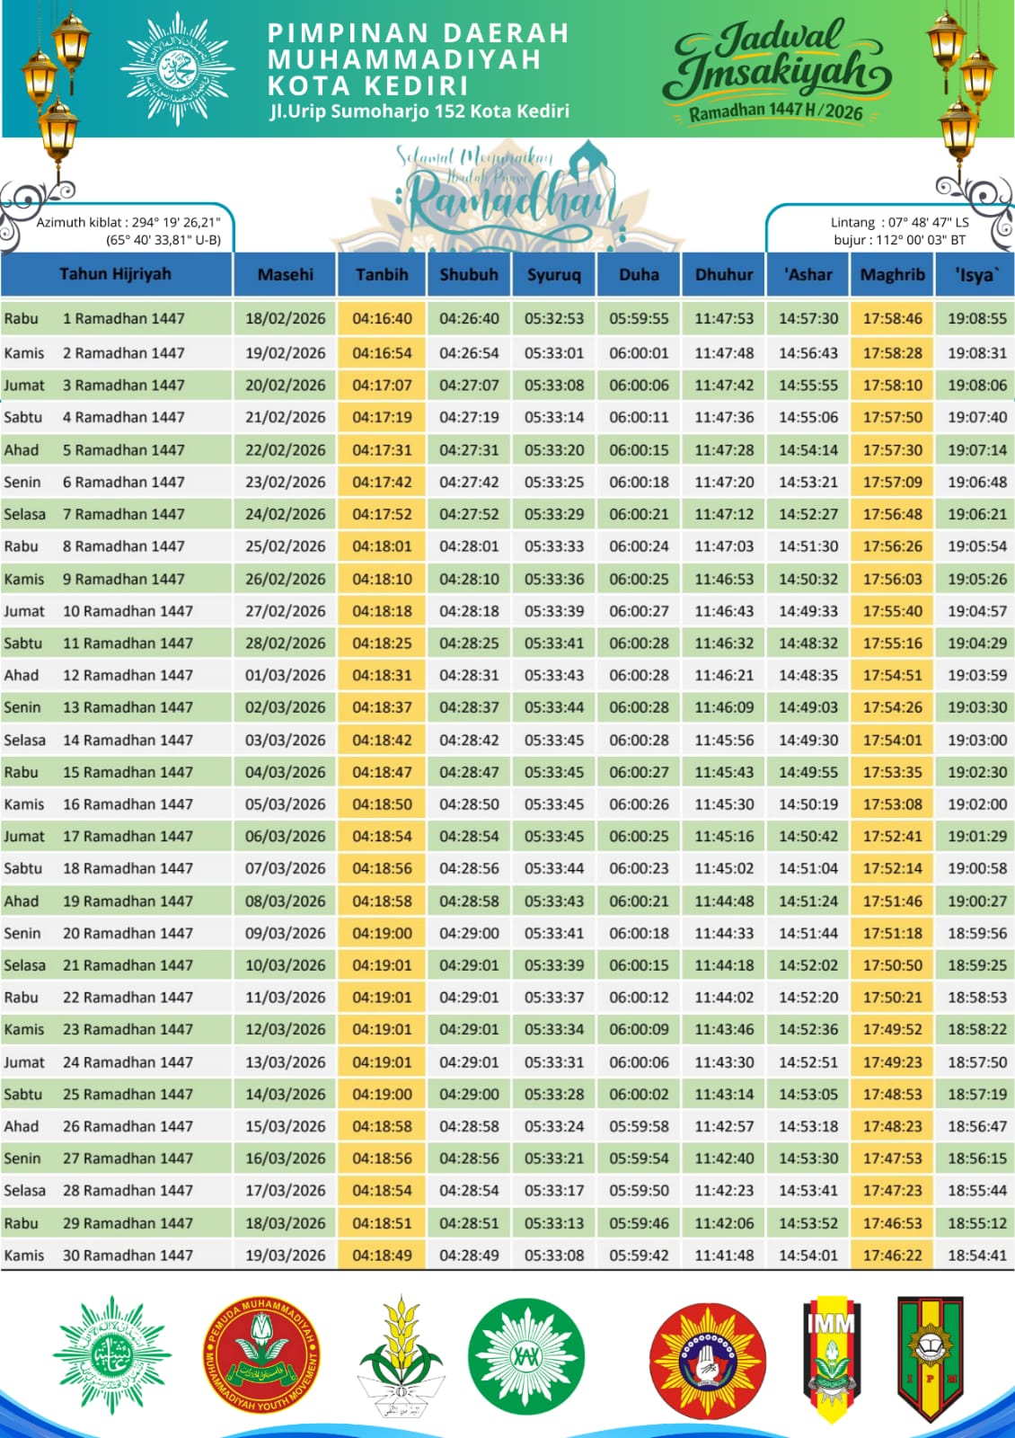Click date cell 10/03/2026
Screen dimensions: 1015x1438
pos(286,965)
